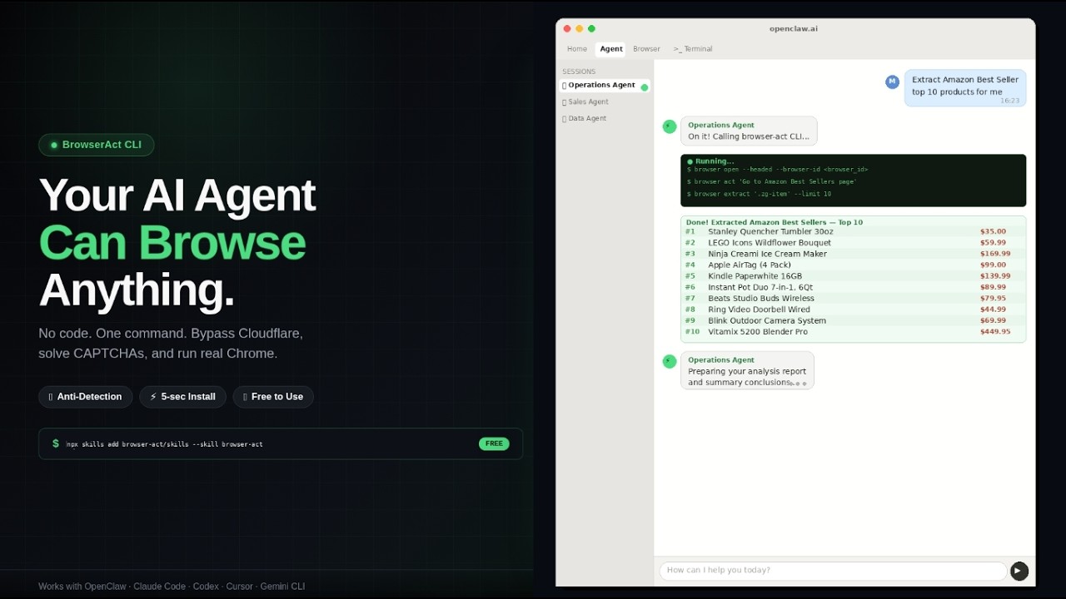
Task: Switch to the Agent tab
Action: click(611, 49)
